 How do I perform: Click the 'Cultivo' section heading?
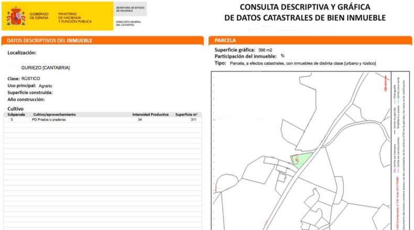[15, 109]
